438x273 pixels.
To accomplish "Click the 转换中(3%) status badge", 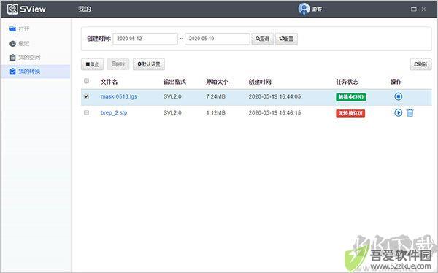I will click(x=350, y=97).
